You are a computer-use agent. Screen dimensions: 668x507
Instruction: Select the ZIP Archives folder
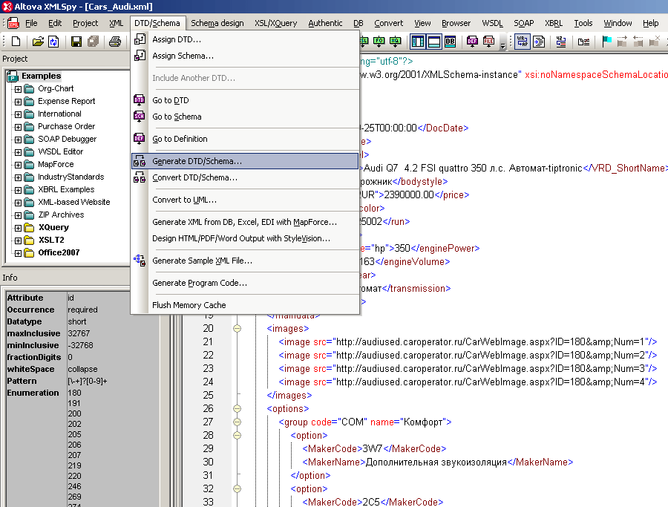pyautogui.click(x=61, y=215)
